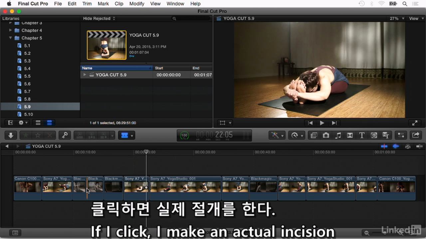Open the Hide Rejected filter dropdown
This screenshot has width=426, height=239.
(99, 19)
